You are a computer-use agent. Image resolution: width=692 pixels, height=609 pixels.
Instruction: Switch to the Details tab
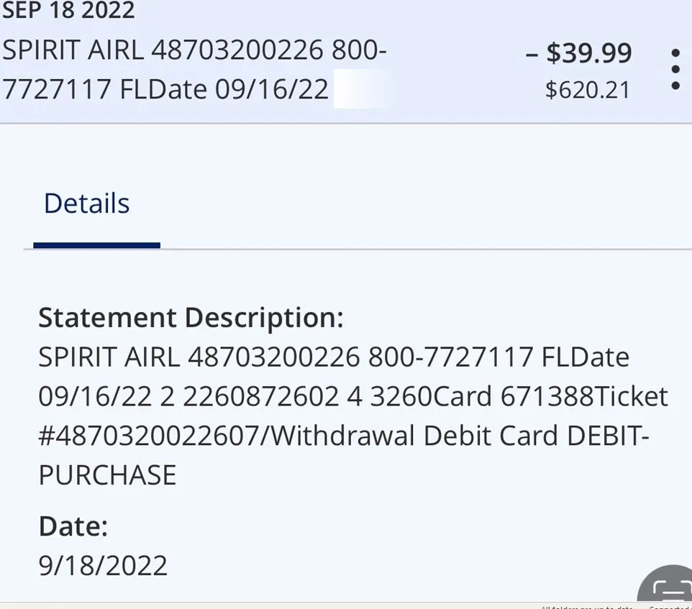click(x=87, y=203)
